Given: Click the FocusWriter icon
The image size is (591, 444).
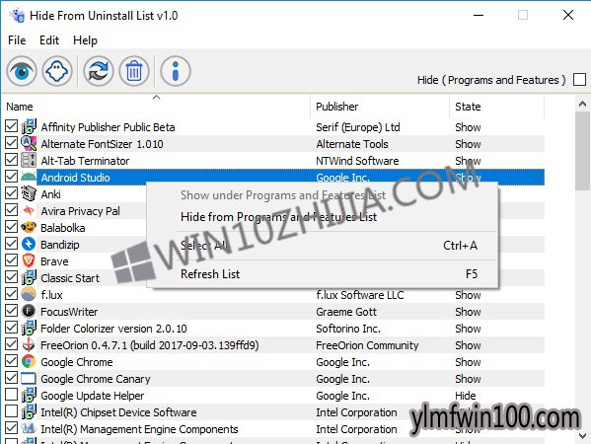Looking at the screenshot, I should coord(29,312).
